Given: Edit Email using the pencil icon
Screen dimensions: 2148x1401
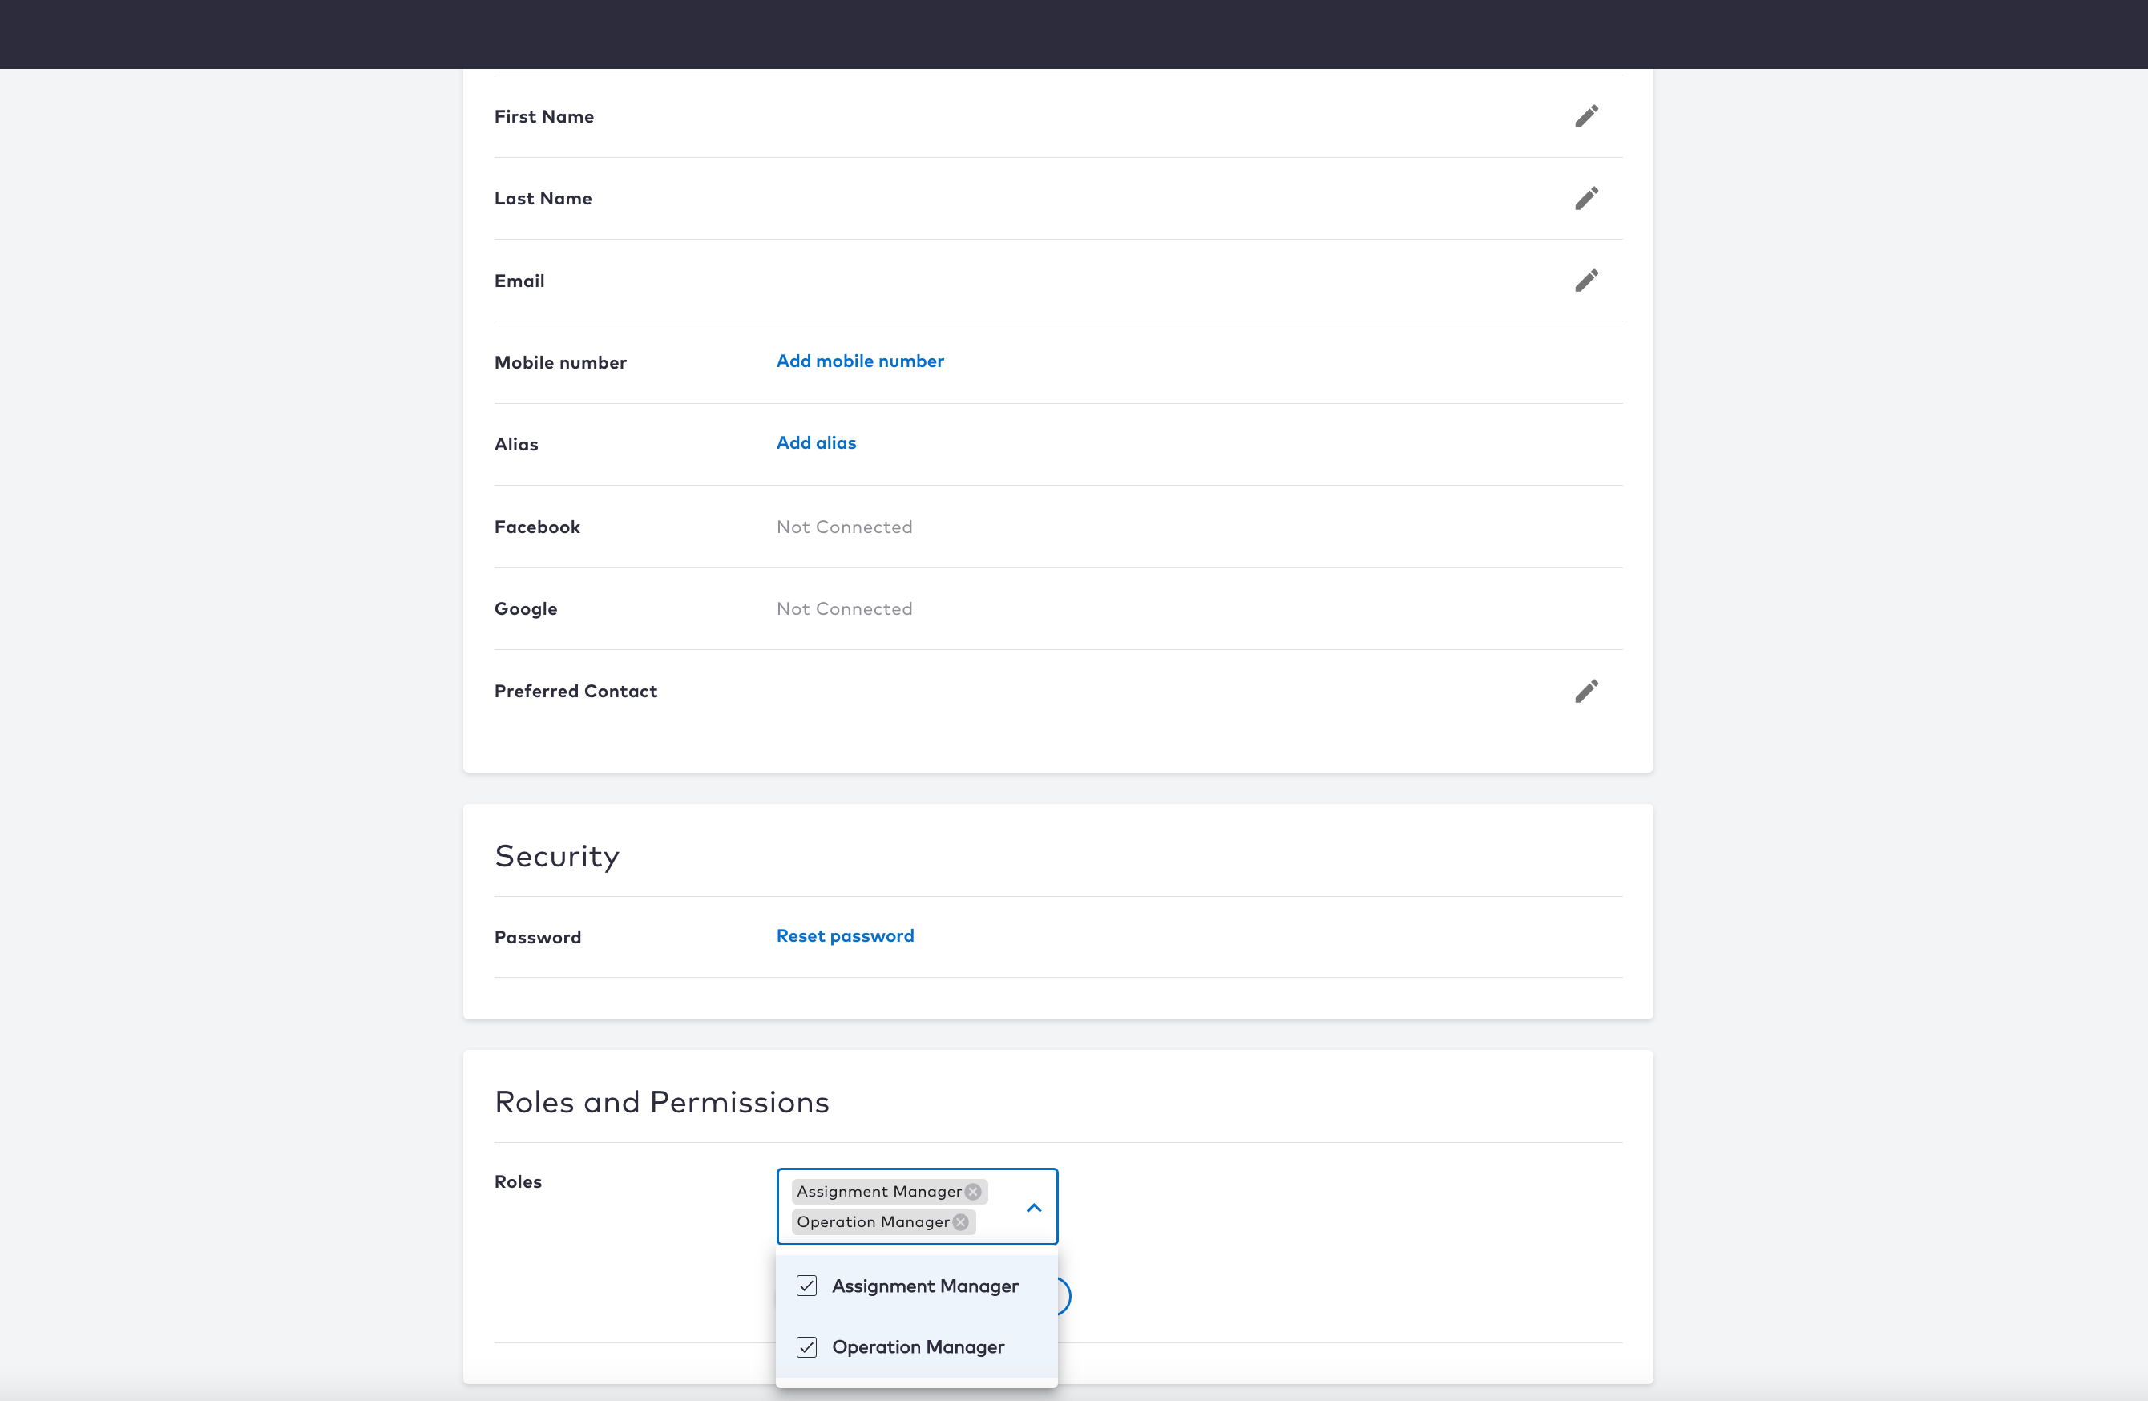Looking at the screenshot, I should (1585, 281).
